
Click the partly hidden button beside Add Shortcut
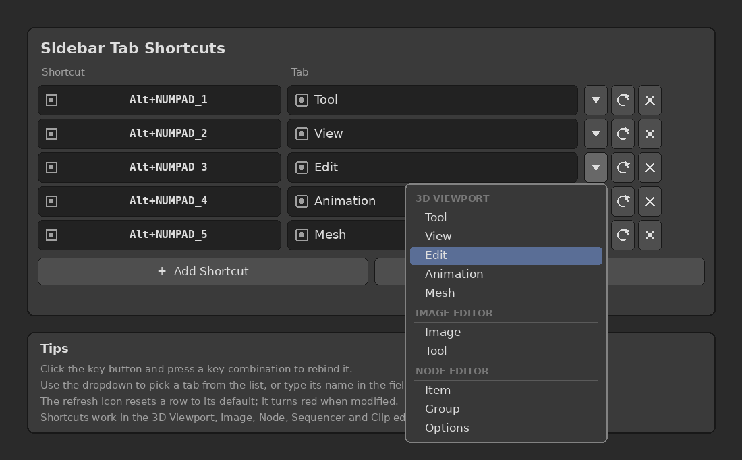point(656,272)
